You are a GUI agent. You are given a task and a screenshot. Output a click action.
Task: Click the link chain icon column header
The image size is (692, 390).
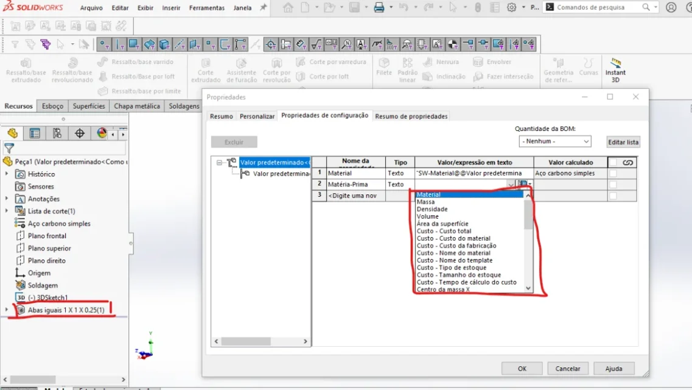coord(627,163)
